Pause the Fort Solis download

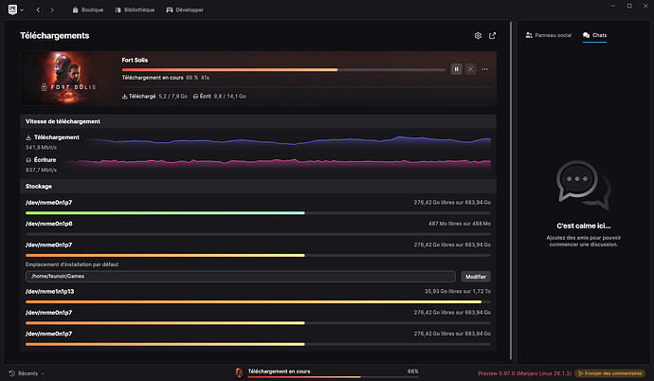(456, 69)
